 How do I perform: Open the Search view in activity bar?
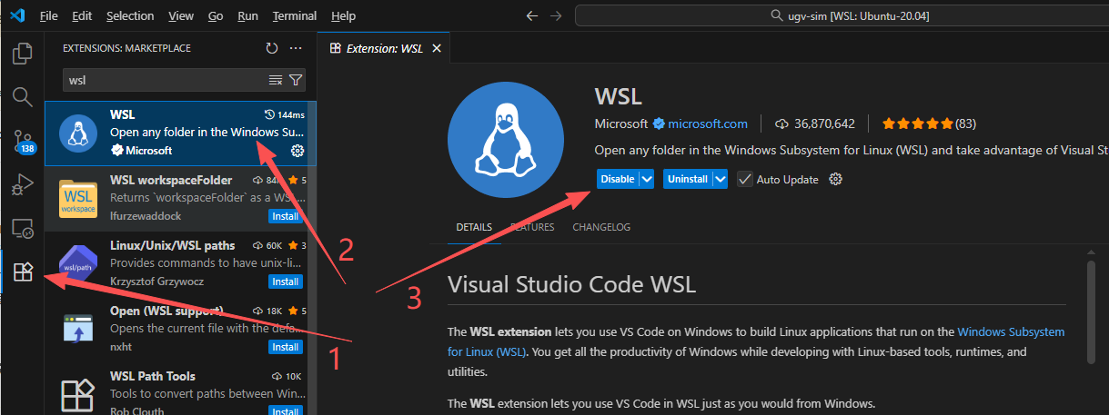pyautogui.click(x=22, y=96)
